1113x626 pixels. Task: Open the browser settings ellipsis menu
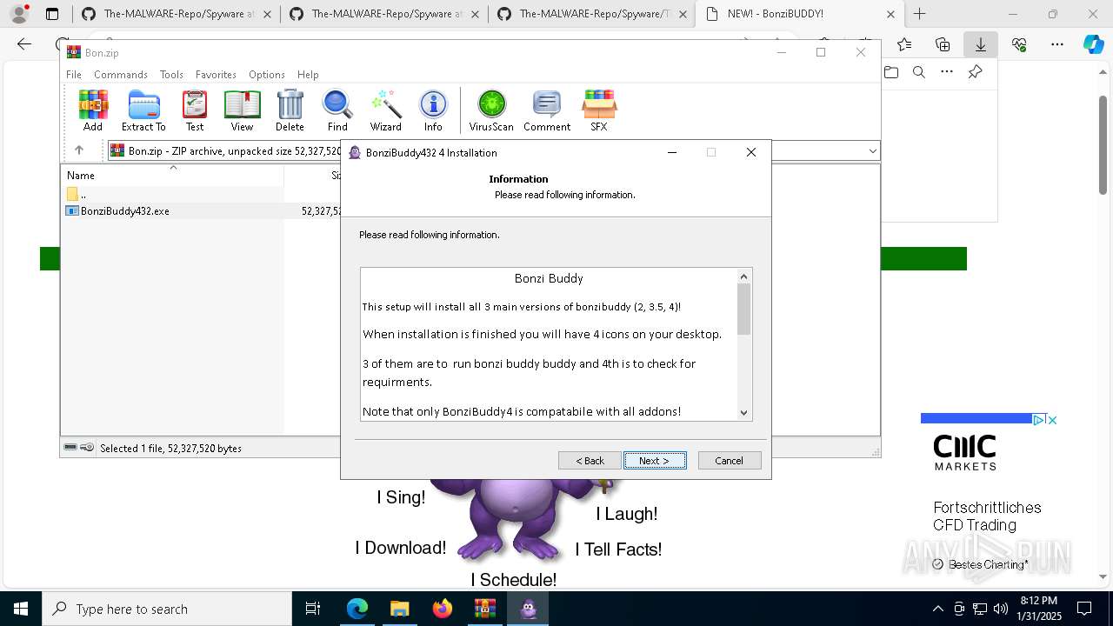coord(1057,44)
